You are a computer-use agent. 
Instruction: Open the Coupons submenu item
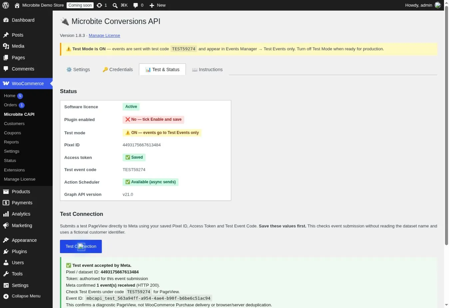tap(12, 133)
